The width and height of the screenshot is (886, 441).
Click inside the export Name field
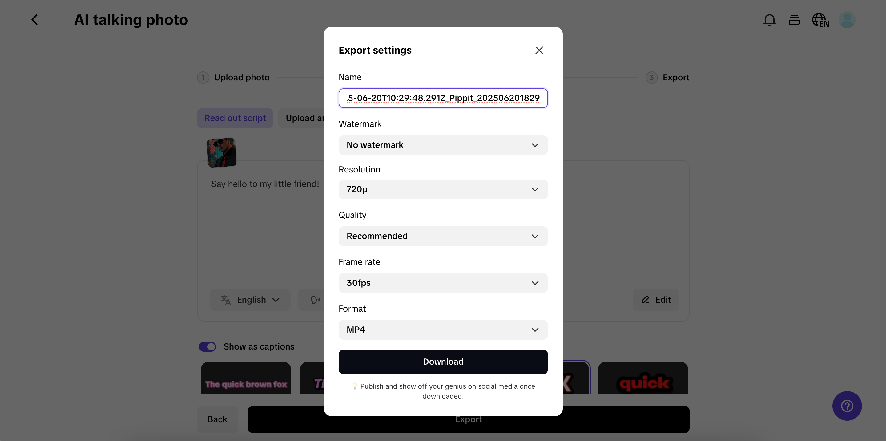tap(443, 98)
